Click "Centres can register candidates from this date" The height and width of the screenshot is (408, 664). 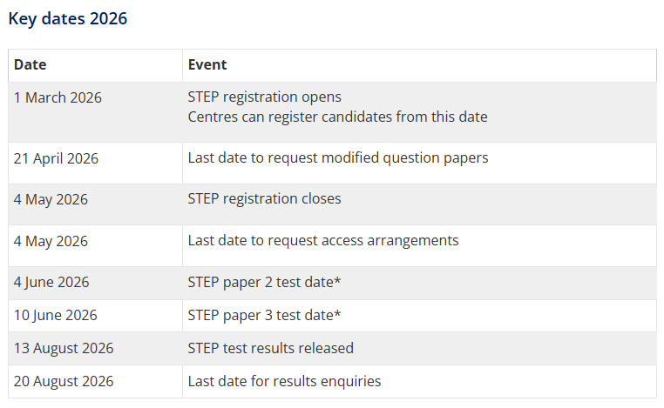tap(337, 117)
